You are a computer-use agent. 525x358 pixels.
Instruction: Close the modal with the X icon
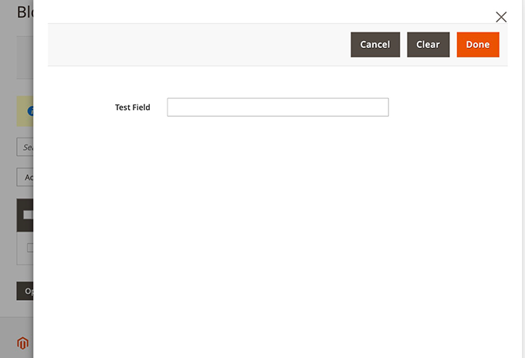[501, 17]
